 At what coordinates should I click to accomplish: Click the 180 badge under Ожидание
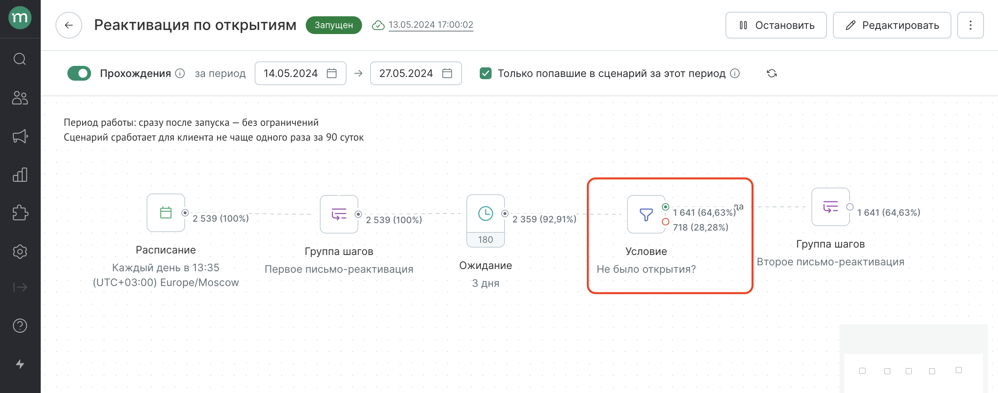[x=485, y=240]
